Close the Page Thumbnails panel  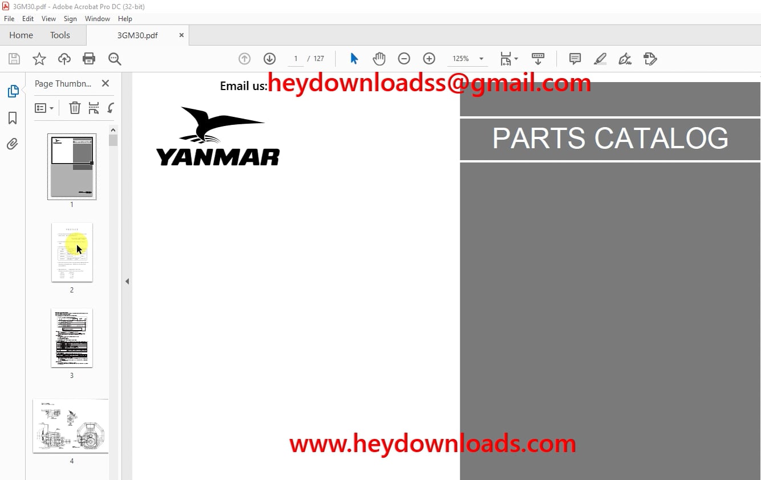106,83
